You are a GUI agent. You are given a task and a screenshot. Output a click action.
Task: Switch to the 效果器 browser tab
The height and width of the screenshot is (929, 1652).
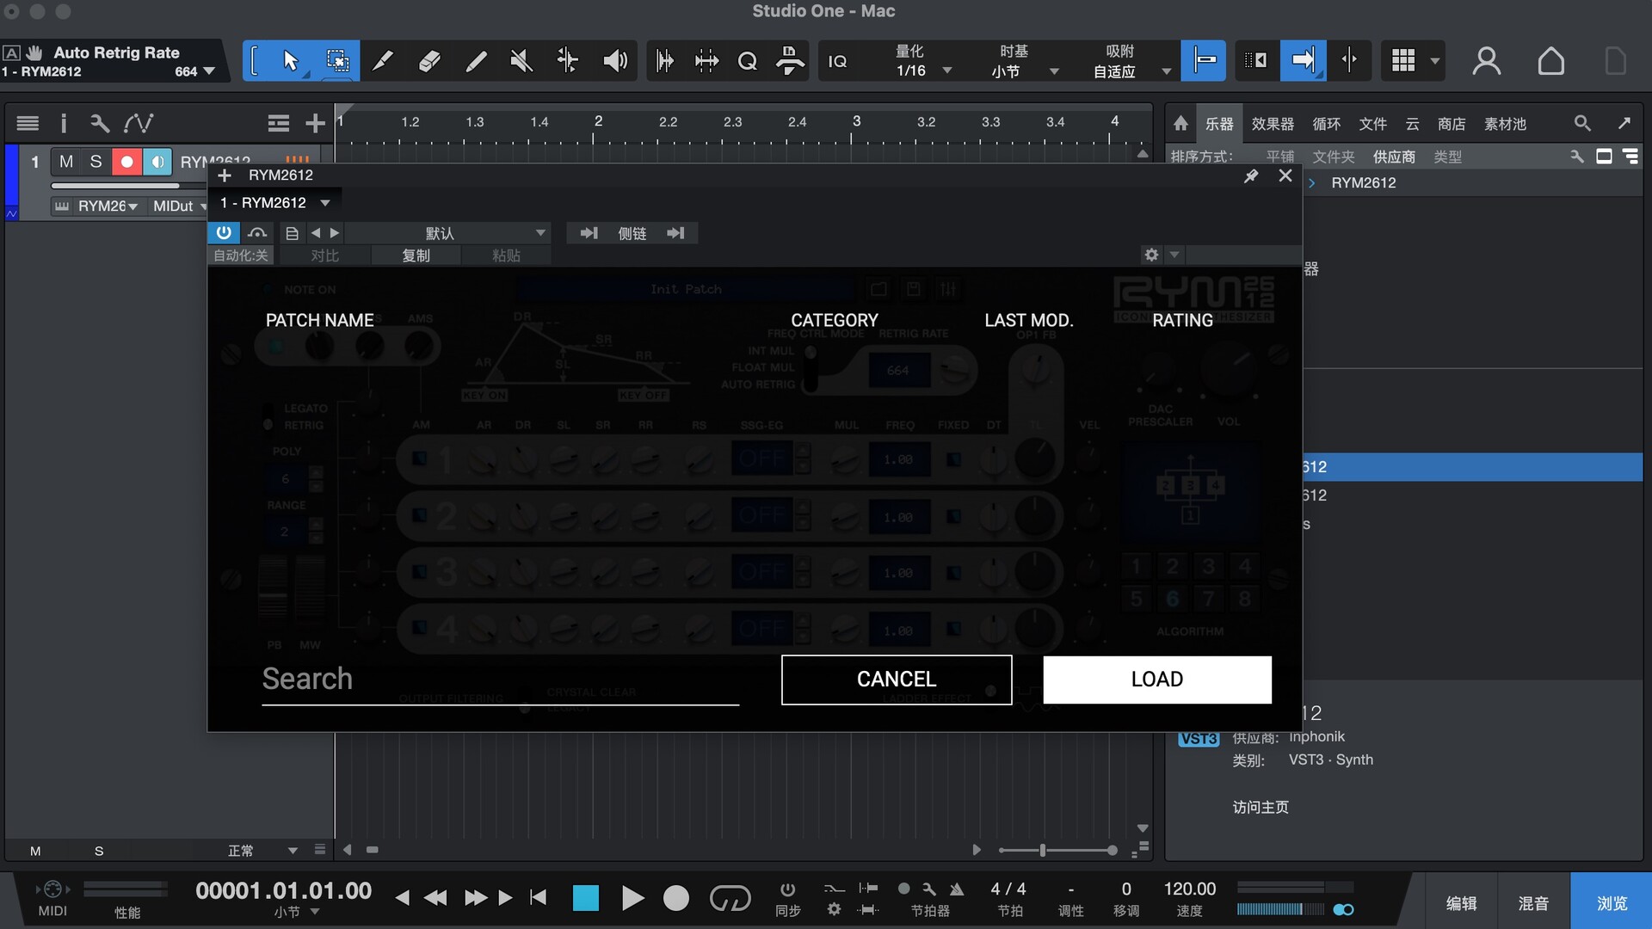[1272, 124]
